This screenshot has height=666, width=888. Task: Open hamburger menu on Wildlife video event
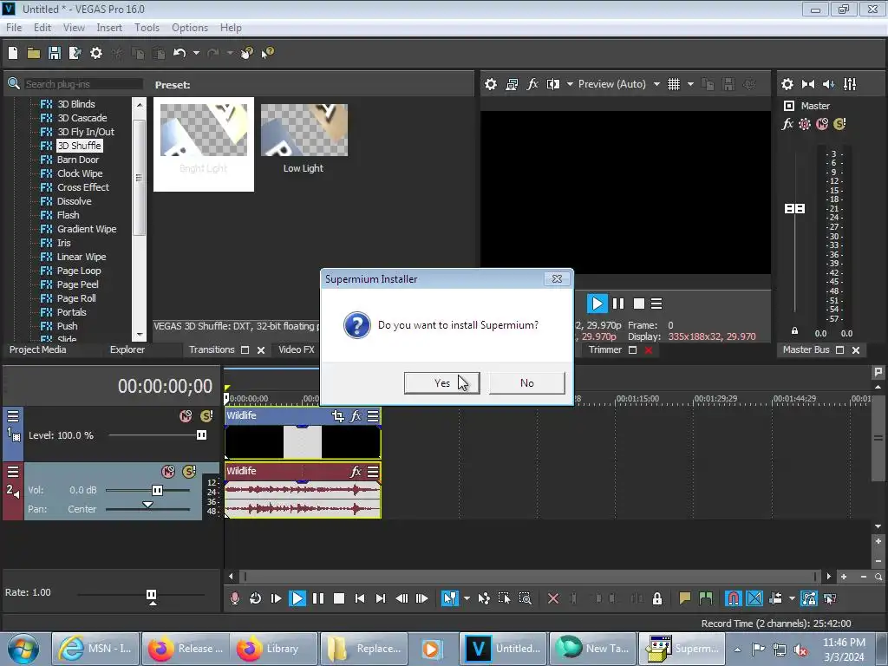point(373,416)
